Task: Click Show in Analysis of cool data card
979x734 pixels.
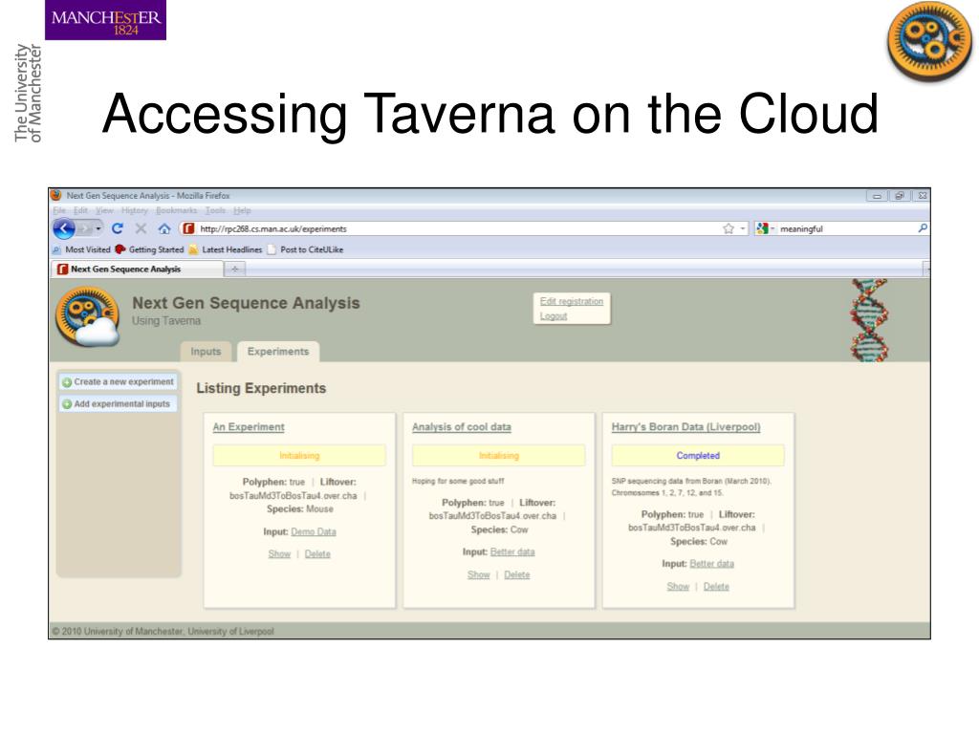Action: click(x=478, y=574)
